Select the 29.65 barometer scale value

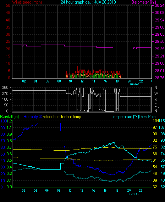point(160,34)
